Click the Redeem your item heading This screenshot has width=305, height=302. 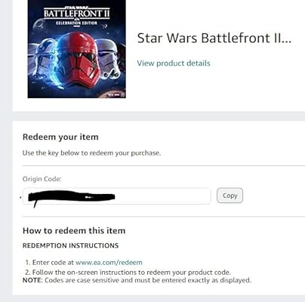(60, 137)
